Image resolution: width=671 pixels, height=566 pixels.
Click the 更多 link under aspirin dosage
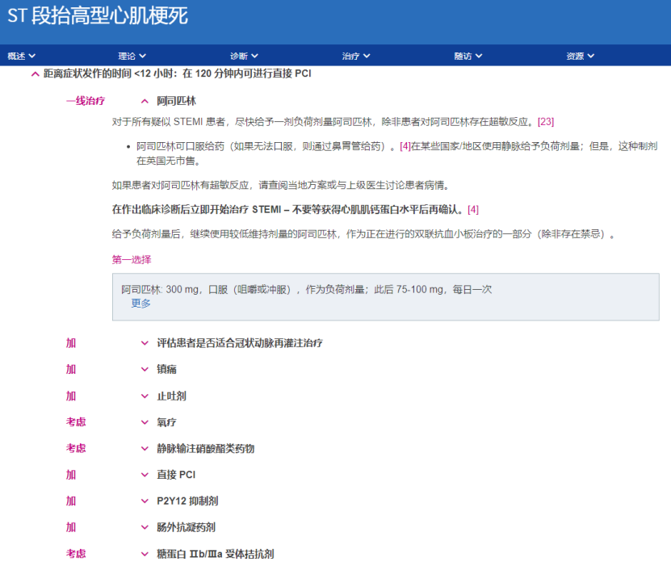(x=140, y=304)
